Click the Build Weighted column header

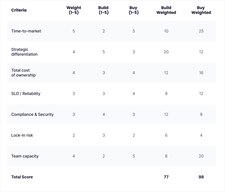166,10
